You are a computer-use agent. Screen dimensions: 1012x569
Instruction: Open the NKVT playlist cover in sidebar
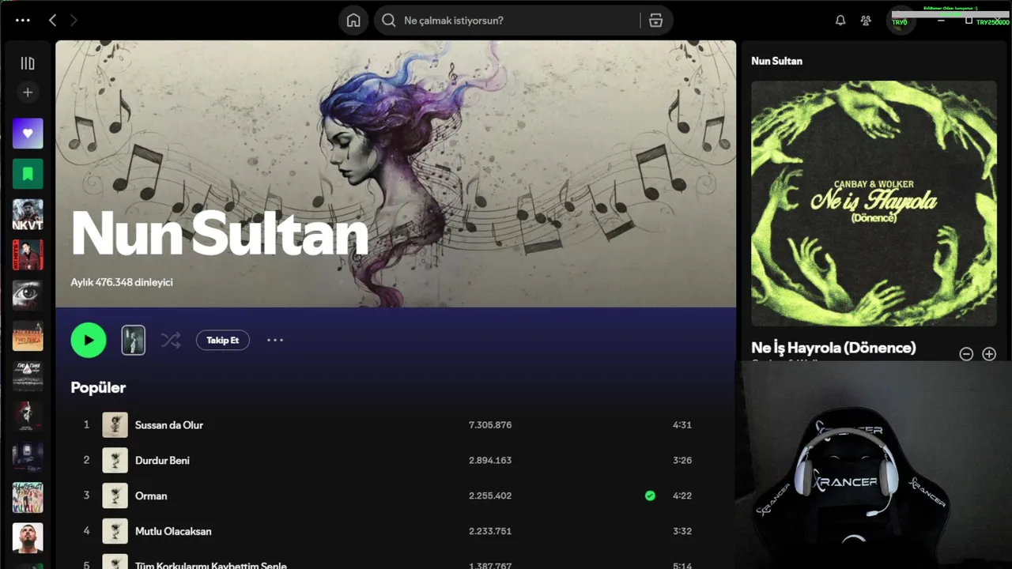(x=28, y=214)
